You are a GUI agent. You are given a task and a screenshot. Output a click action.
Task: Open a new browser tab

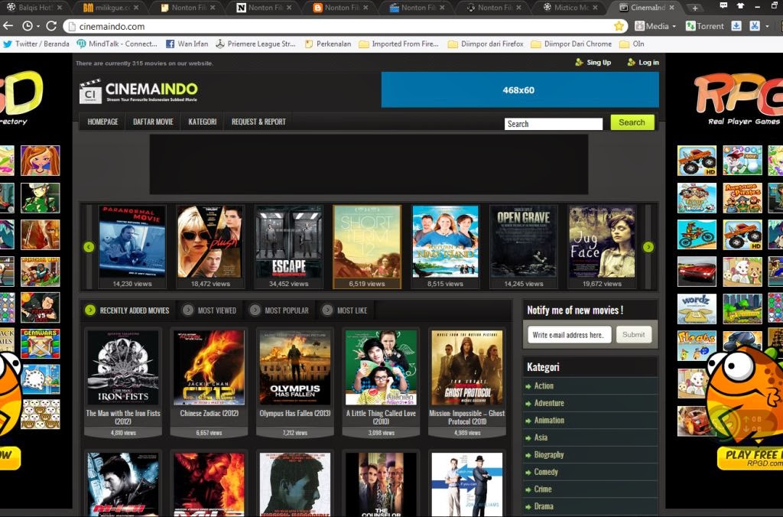(694, 8)
